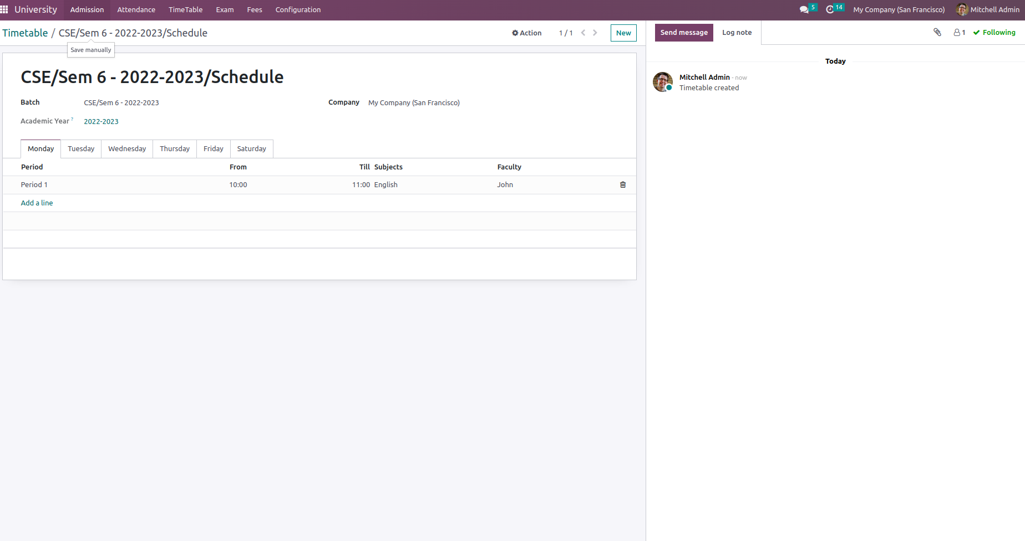Click the Till time 11:00 cell
The width and height of the screenshot is (1025, 541).
tap(361, 185)
